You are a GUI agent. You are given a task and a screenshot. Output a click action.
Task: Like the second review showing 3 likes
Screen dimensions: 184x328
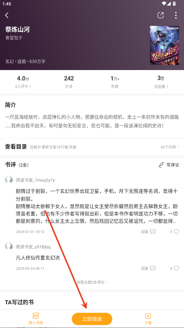pyautogui.click(x=177, y=268)
